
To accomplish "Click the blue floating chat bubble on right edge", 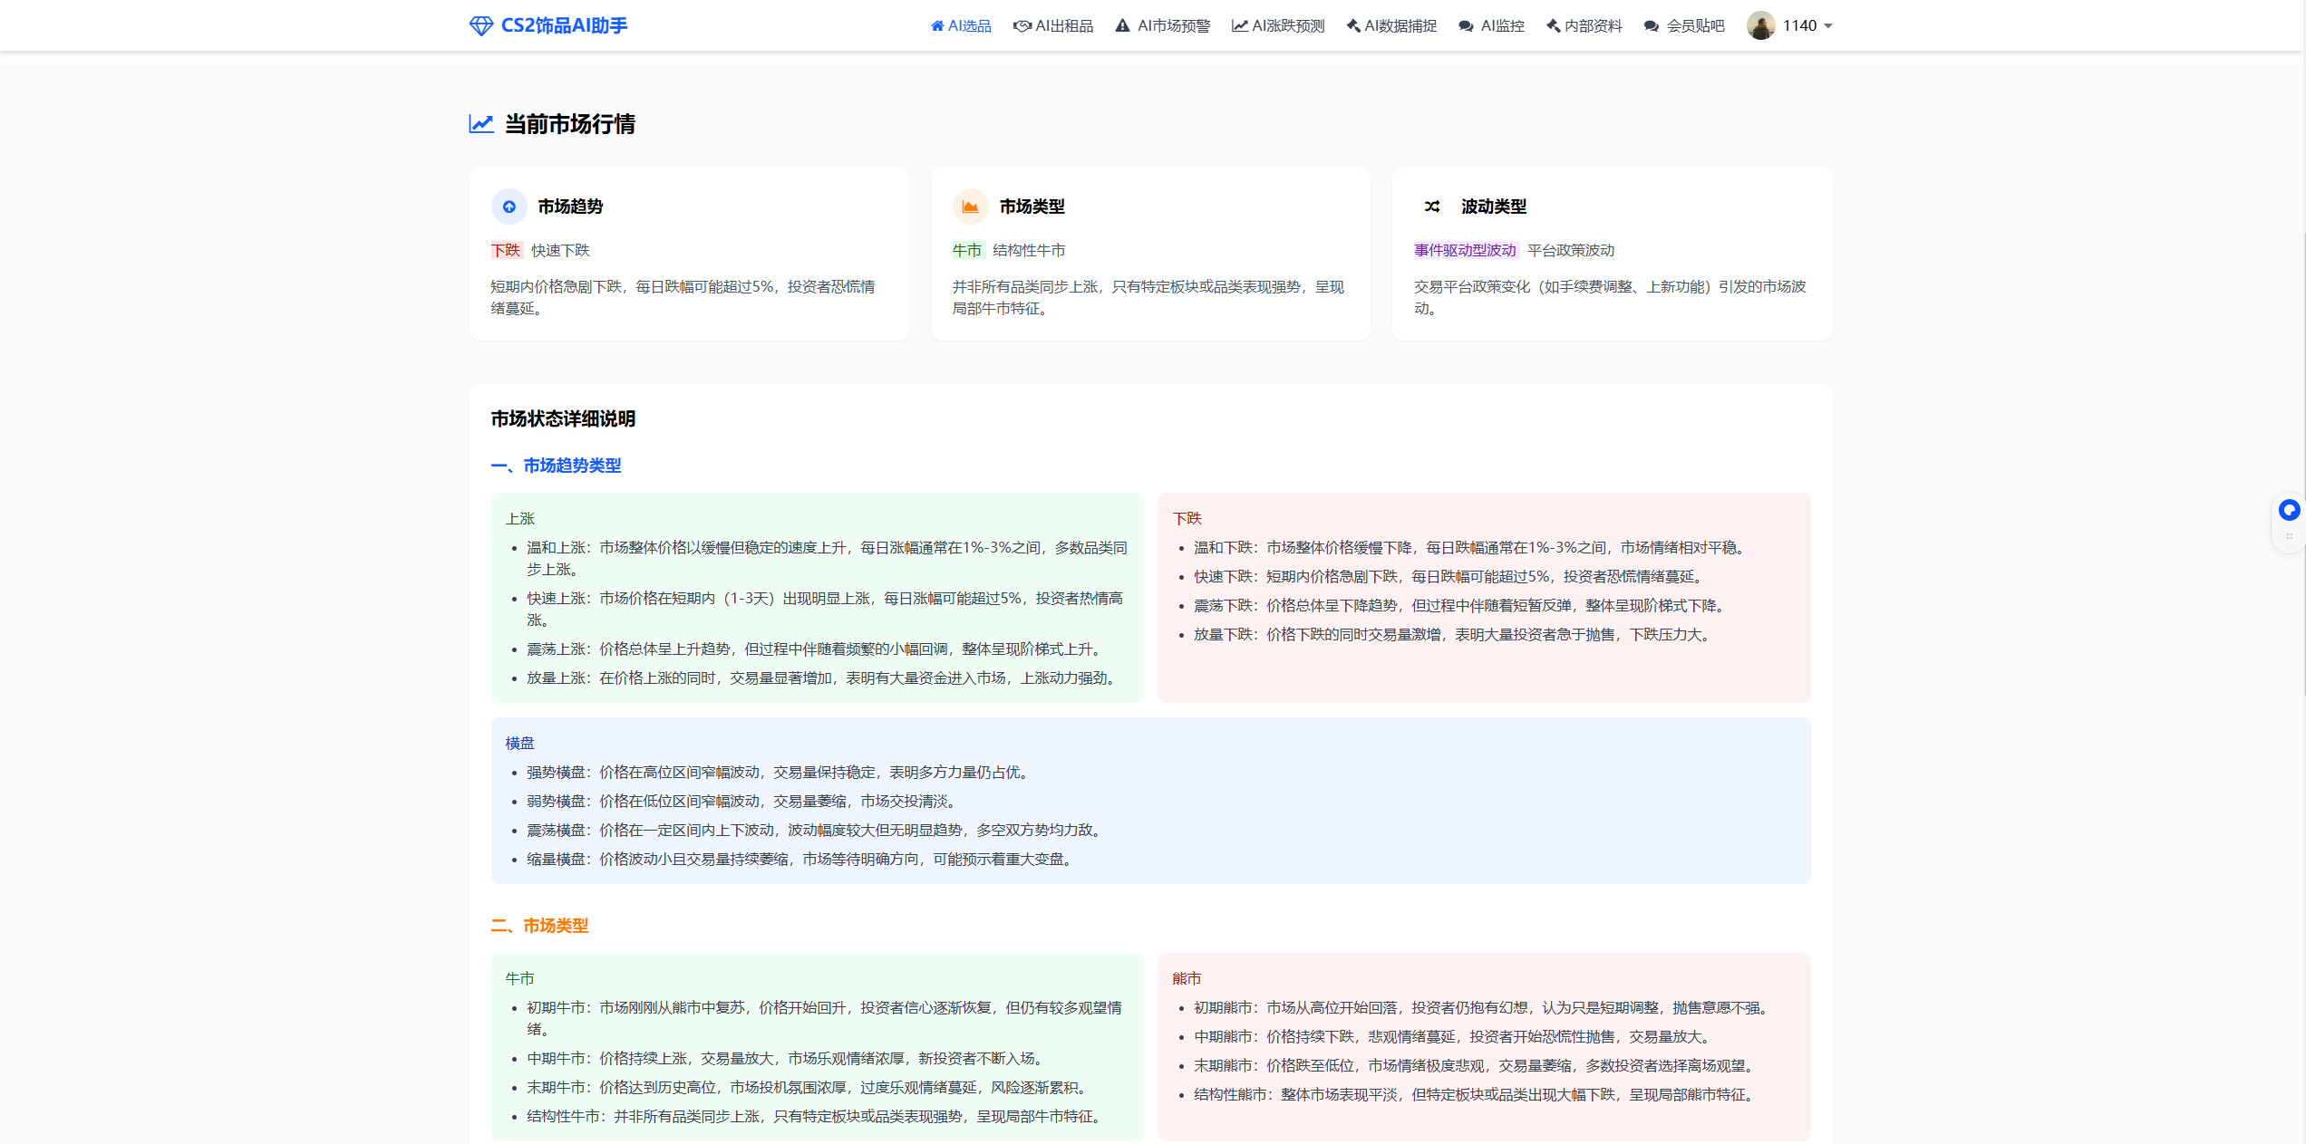I will point(2289,510).
